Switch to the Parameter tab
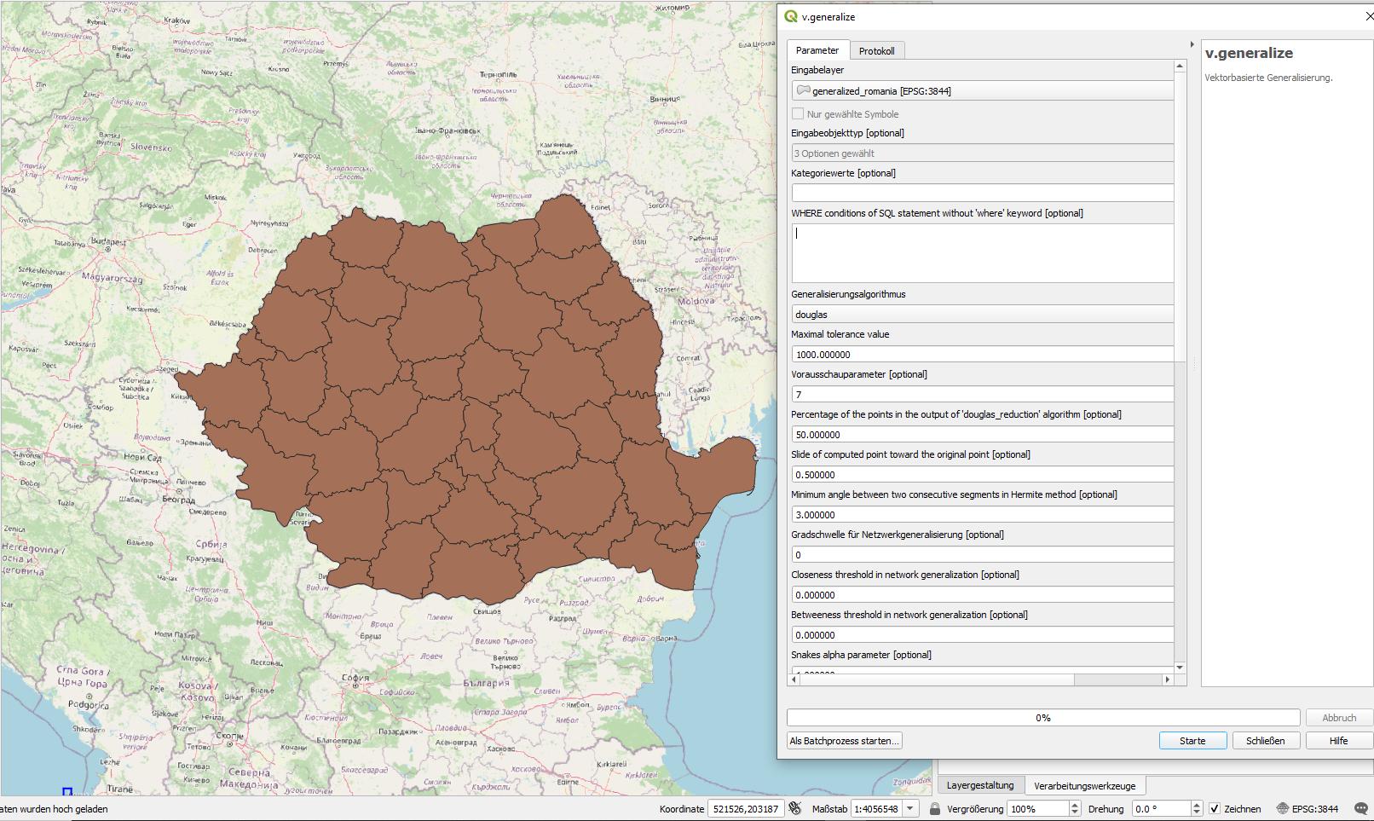Viewport: 1374px width, 821px height. tap(817, 50)
